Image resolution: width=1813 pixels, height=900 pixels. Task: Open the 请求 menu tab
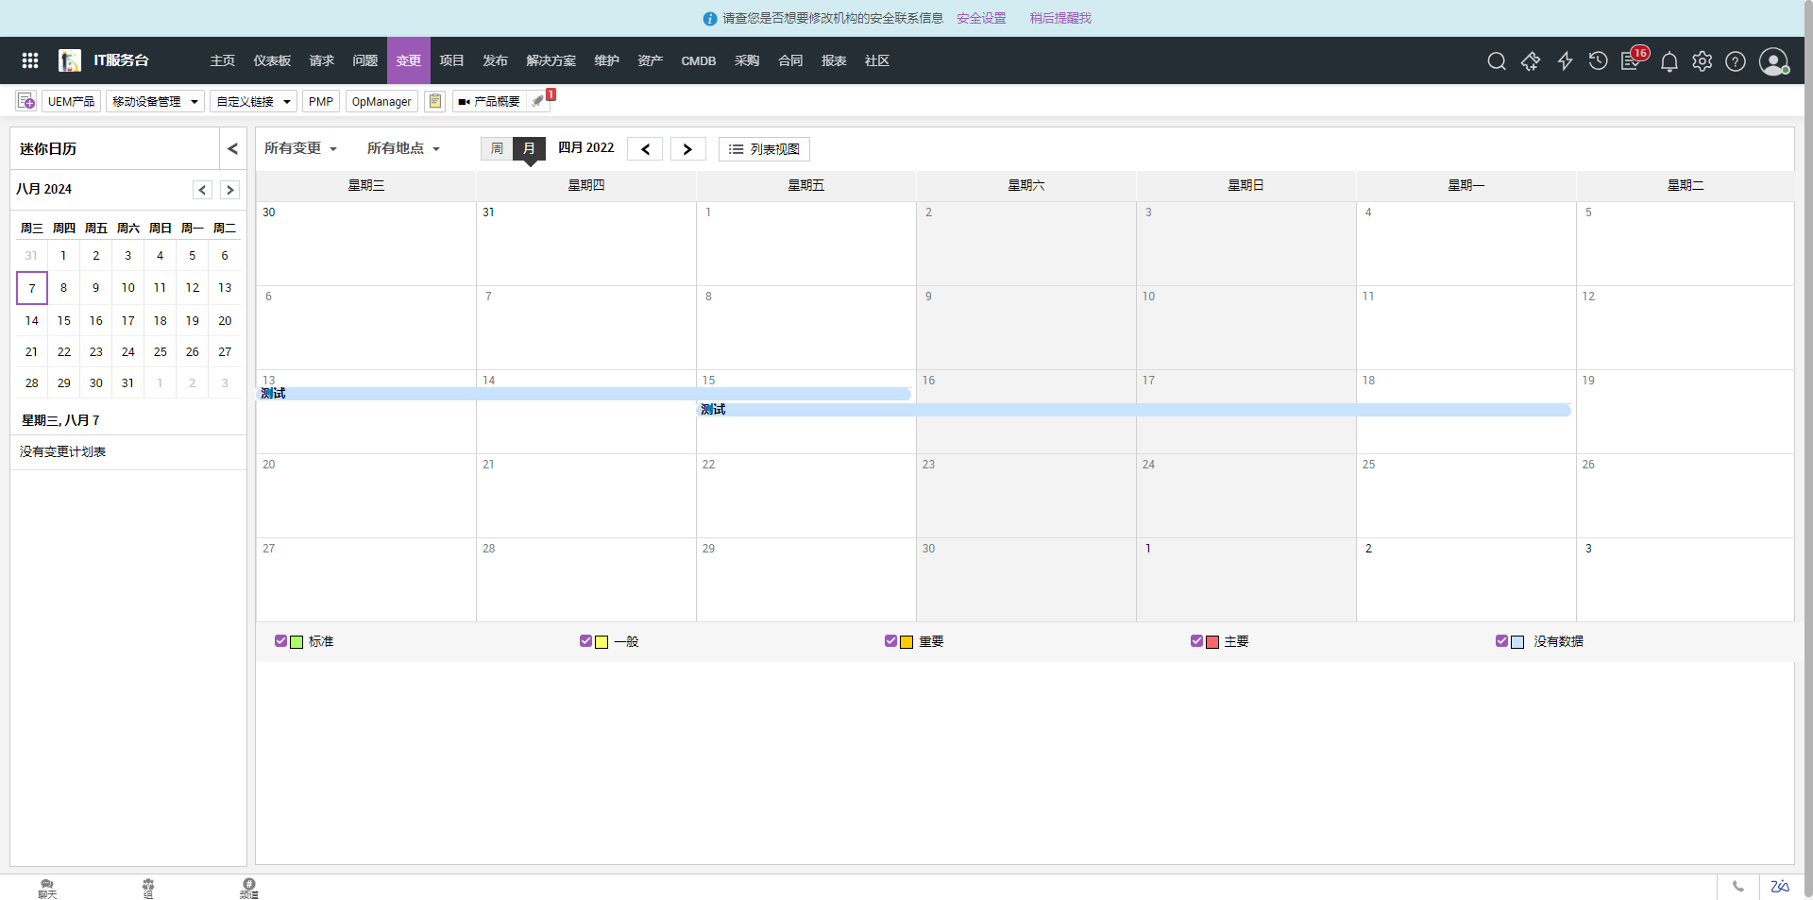(x=321, y=60)
